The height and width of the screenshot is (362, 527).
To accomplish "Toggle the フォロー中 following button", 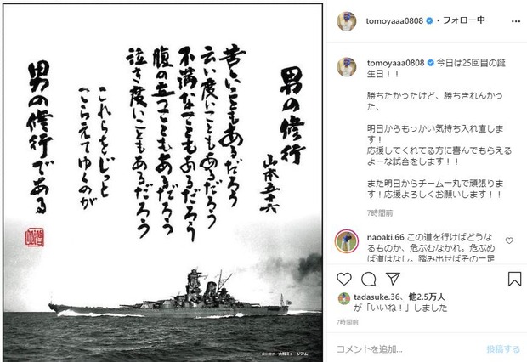I will point(464,20).
